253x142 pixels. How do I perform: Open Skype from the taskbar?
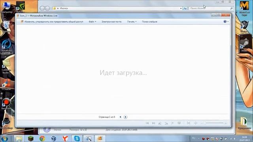77,138
